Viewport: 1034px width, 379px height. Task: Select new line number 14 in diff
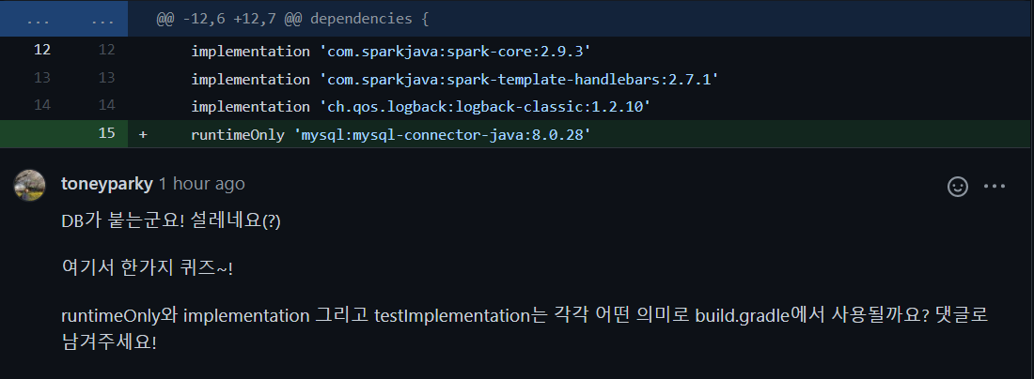click(107, 105)
